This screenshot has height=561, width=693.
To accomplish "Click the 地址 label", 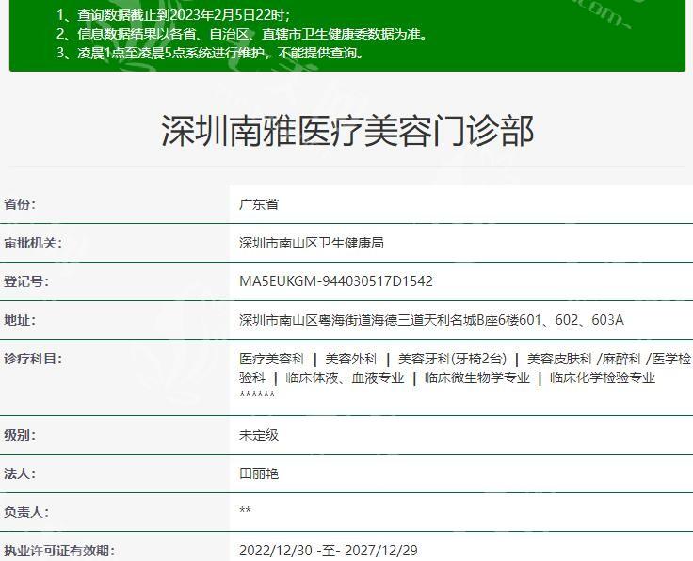I will pyautogui.click(x=20, y=320).
